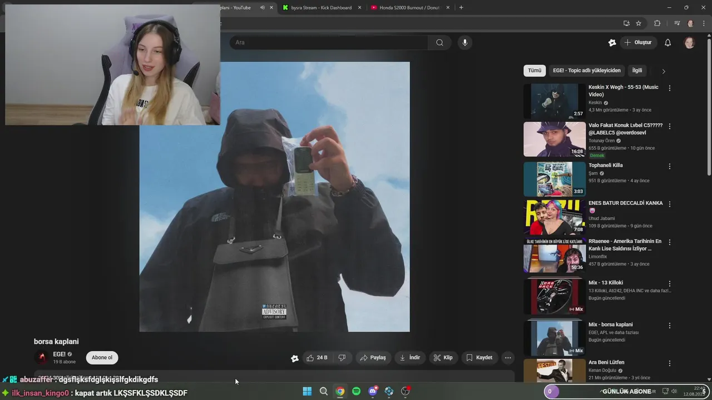
Task: Activate voice search microphone icon
Action: pos(465,42)
